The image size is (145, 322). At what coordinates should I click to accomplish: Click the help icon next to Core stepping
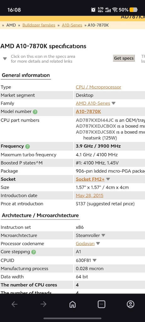[x=33, y=252]
